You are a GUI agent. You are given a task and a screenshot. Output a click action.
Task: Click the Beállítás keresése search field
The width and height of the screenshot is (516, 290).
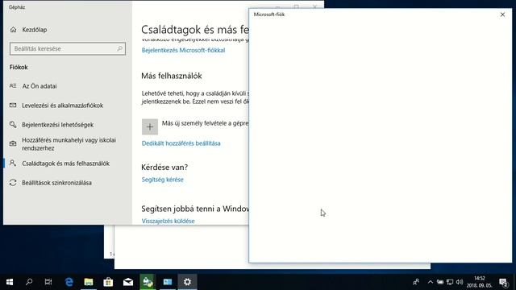pos(68,48)
